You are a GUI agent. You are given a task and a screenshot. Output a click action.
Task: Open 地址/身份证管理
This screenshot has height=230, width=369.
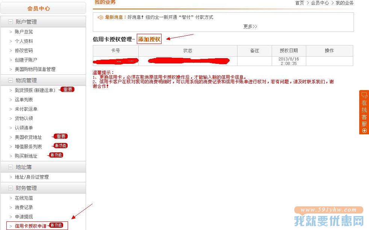point(32,177)
